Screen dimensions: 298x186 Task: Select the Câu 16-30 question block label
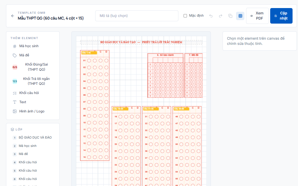[x=120, y=109]
